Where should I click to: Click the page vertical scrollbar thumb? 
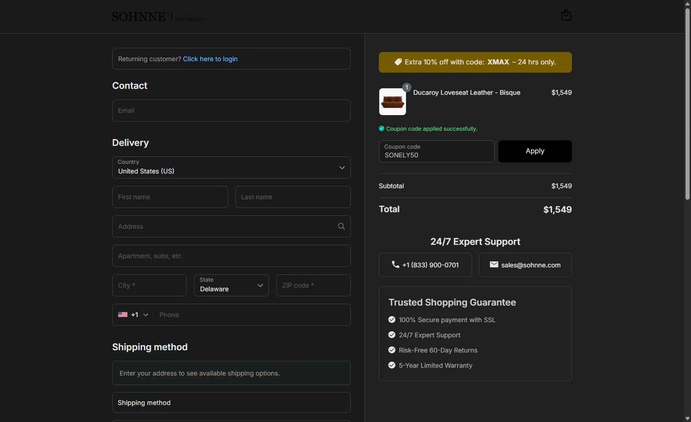[687, 104]
